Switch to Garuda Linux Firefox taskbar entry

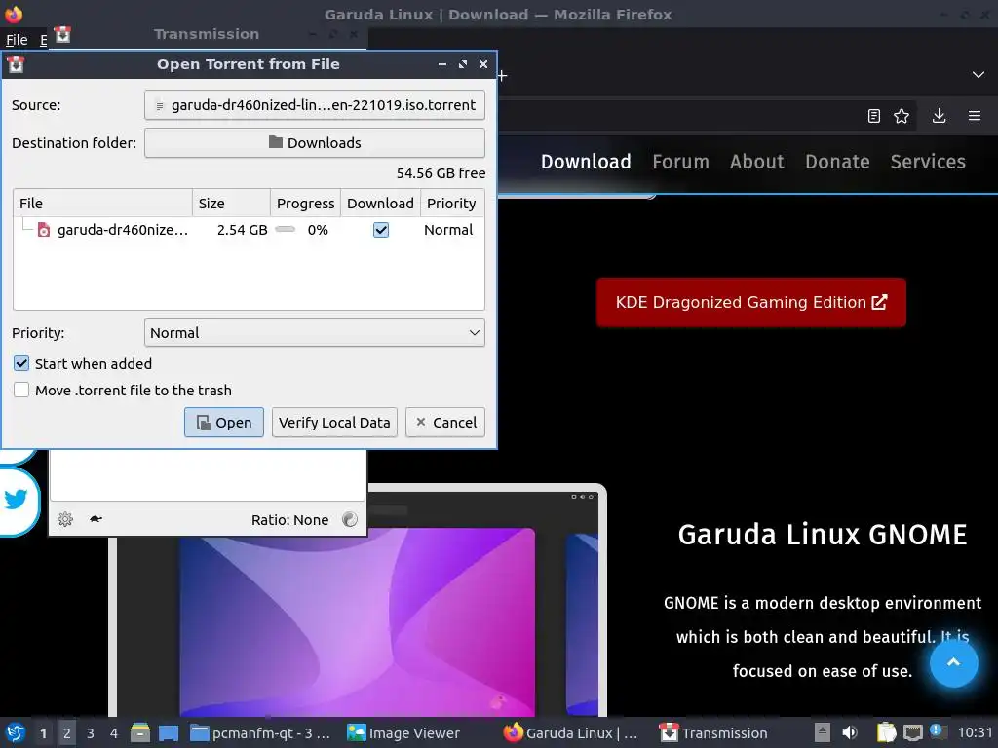(x=570, y=732)
